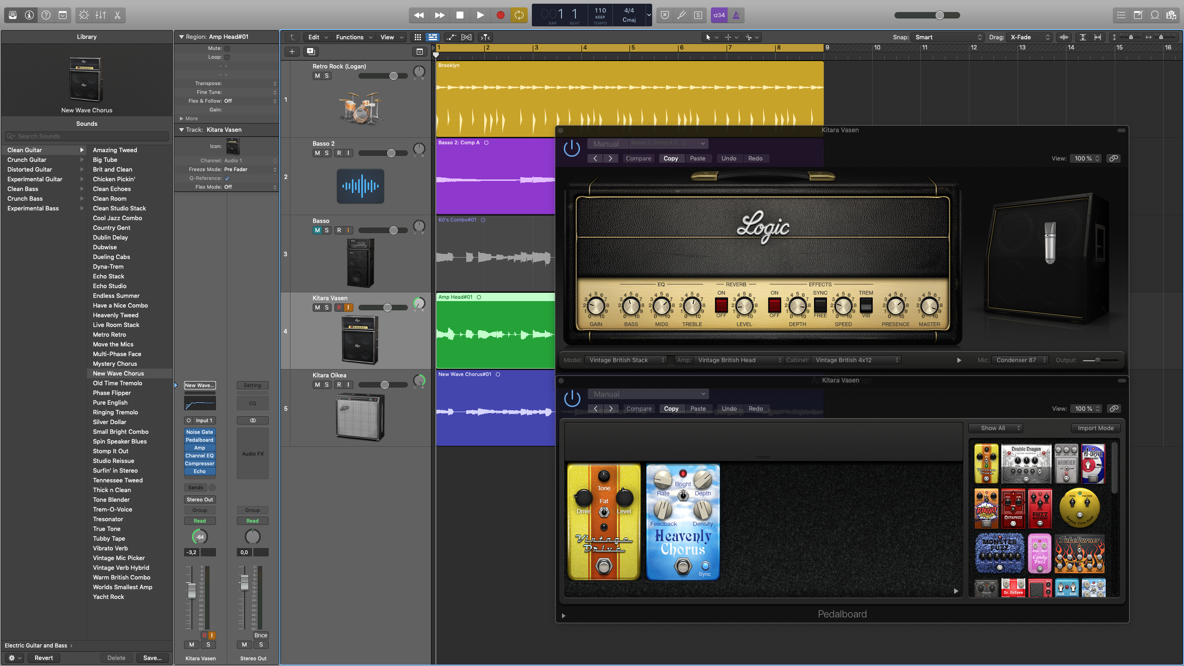This screenshot has height=666, width=1184.
Task: Open the Inspector info icon
Action: point(30,15)
